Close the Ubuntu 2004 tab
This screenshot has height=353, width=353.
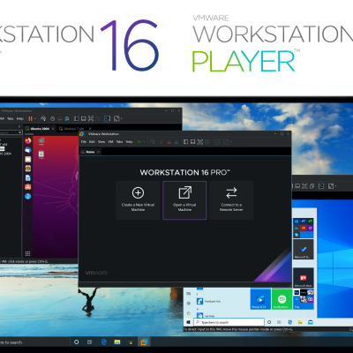click(53, 129)
